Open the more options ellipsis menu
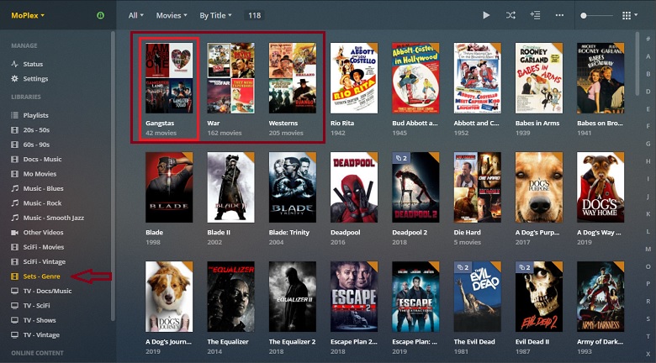Image resolution: width=656 pixels, height=363 pixels. click(x=559, y=15)
